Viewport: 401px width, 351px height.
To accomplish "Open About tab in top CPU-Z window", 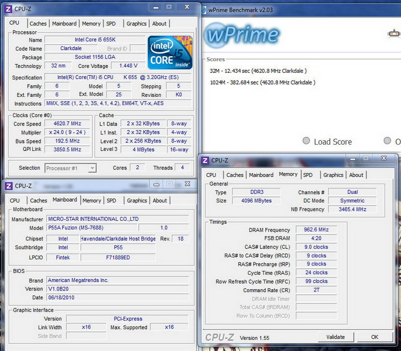I will (x=159, y=24).
